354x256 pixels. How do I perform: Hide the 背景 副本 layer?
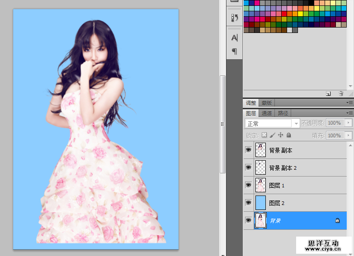(248, 150)
